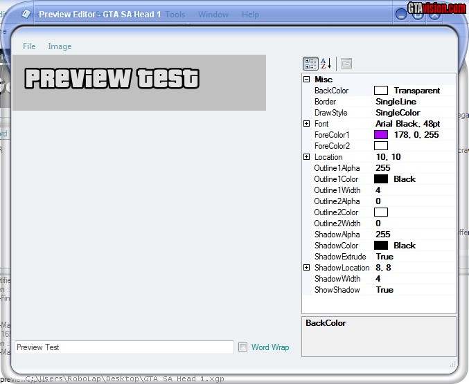Select the Border SingleLine value
Viewport: 469px width, 384px height.
coord(396,102)
